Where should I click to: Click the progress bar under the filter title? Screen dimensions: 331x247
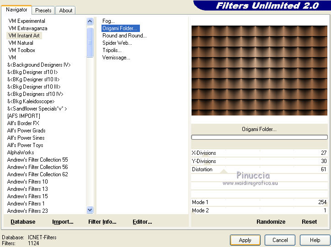(259, 137)
